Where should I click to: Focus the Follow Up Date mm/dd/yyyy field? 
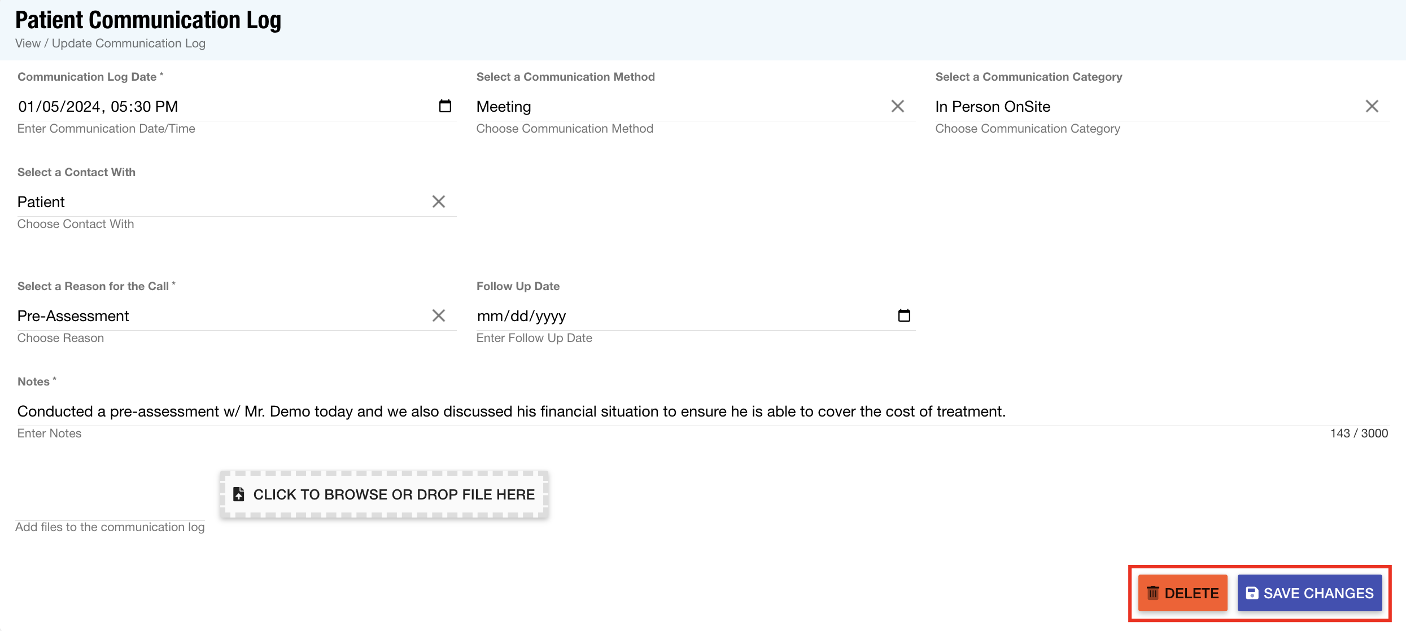(x=522, y=316)
